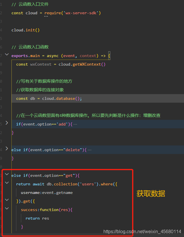The height and width of the screenshot is (237, 184).
Task: Place cursor on cloud.init() line
Action: [25, 30]
